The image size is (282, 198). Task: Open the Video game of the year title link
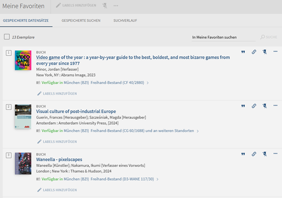coord(133,61)
